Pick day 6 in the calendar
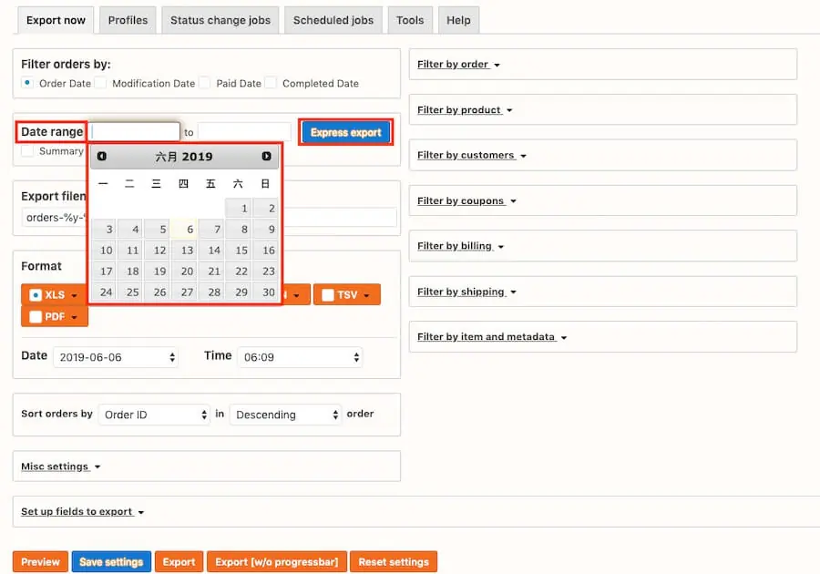The height and width of the screenshot is (574, 820). (185, 230)
